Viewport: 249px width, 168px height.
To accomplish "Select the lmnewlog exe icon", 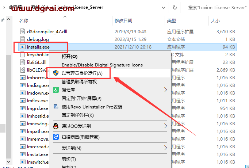I will 23,123.
